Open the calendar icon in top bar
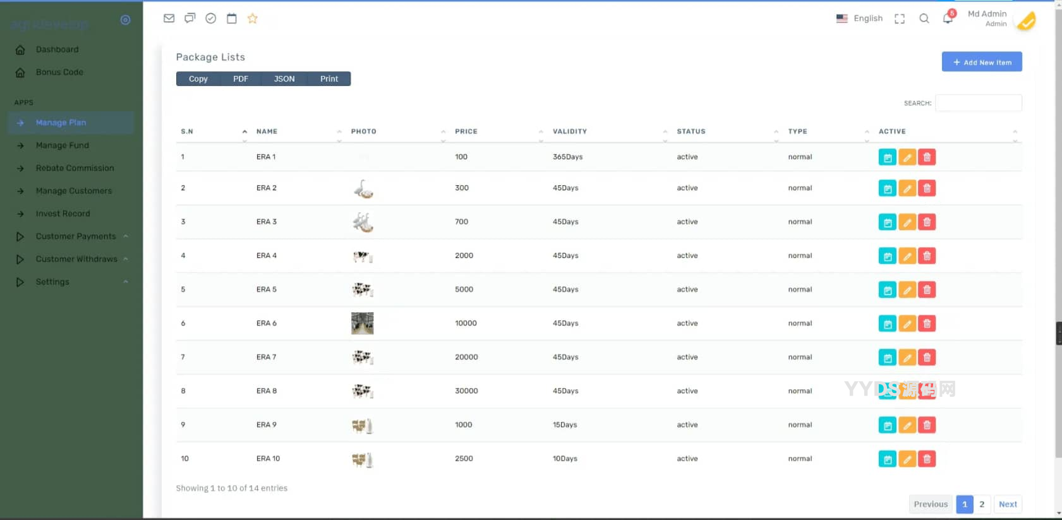1062x520 pixels. pyautogui.click(x=232, y=18)
